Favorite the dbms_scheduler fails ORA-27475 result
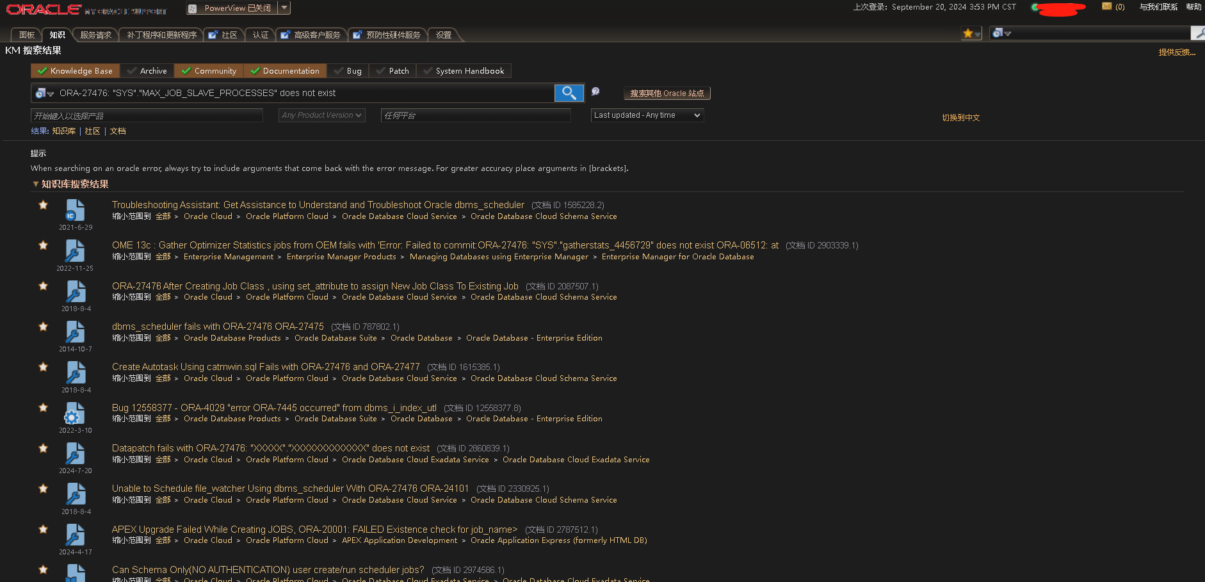 pyautogui.click(x=43, y=327)
